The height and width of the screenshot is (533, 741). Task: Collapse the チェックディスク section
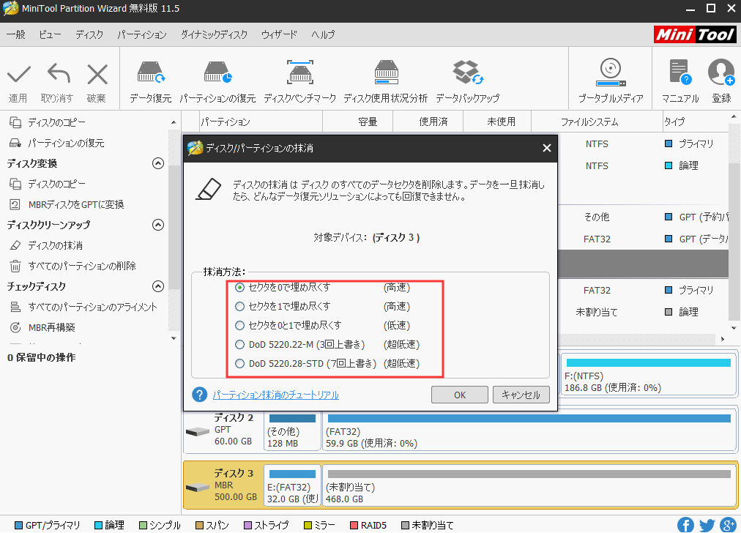(x=158, y=286)
